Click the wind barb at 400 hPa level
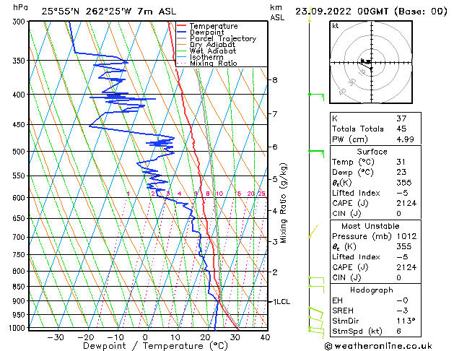Screen dimensions: 454x351 click(316, 97)
